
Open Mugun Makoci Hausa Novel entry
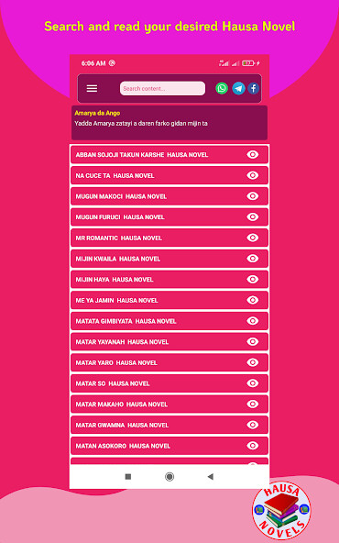coord(169,196)
